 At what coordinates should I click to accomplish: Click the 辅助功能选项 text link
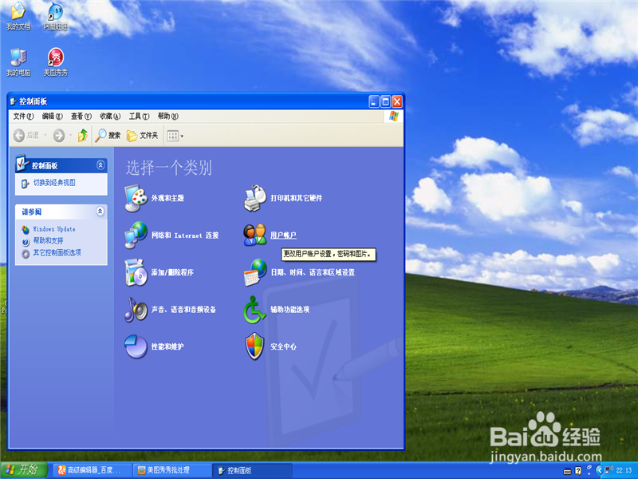pyautogui.click(x=289, y=309)
